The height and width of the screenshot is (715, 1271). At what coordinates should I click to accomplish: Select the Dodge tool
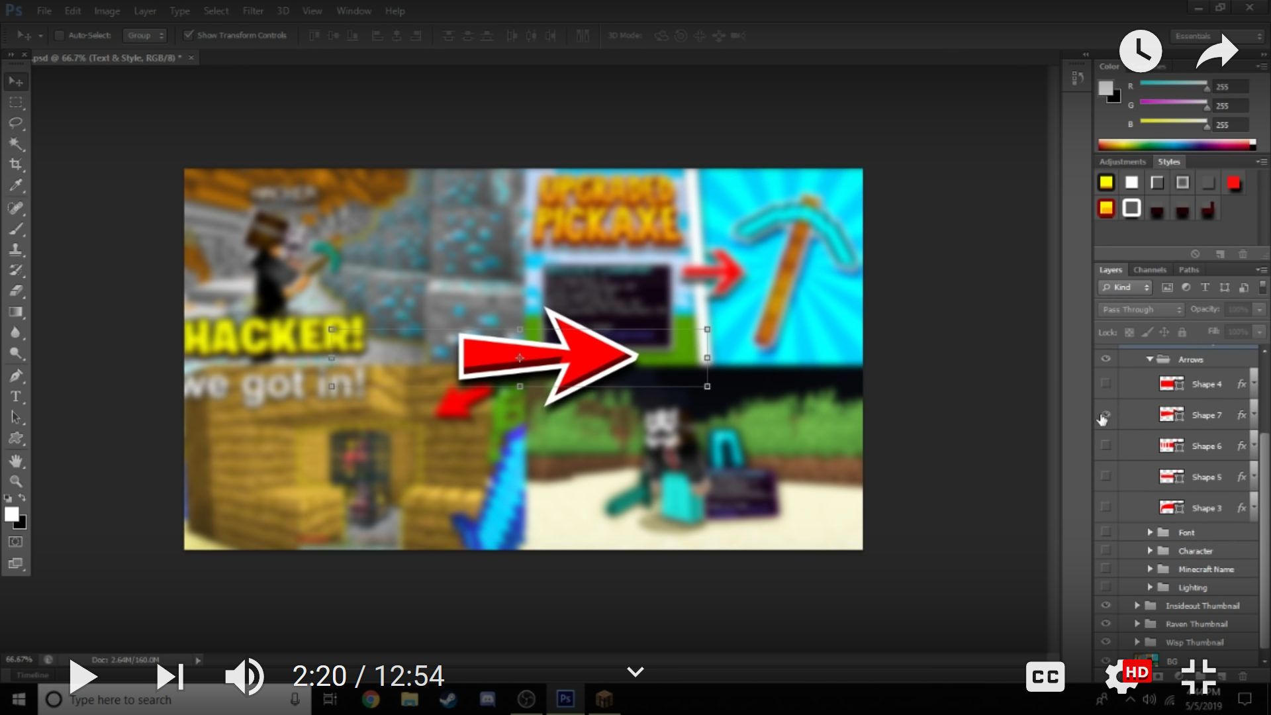16,353
